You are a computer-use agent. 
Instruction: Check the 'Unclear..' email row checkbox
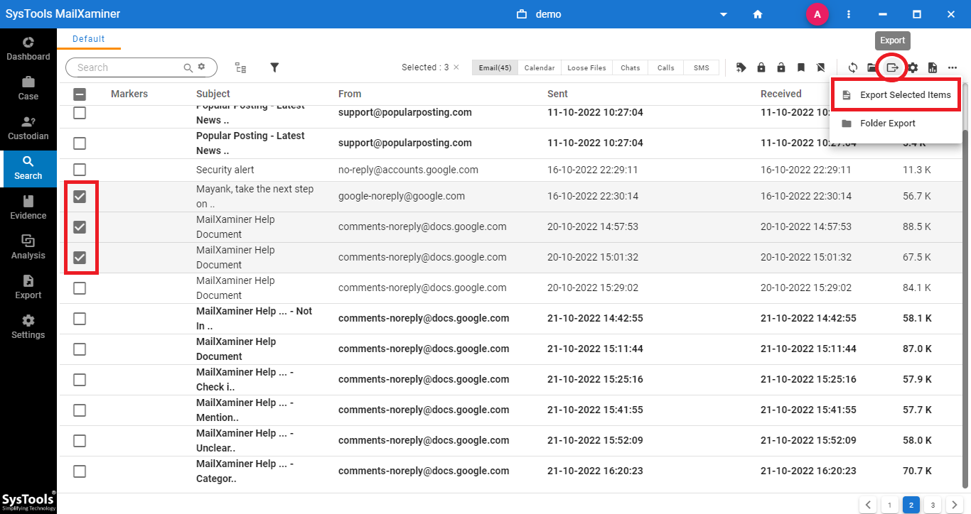pyautogui.click(x=80, y=441)
